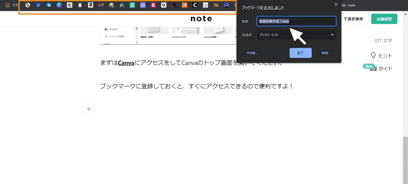Open the brown square bookmark icon
This screenshot has width=408, height=184.
216,5
